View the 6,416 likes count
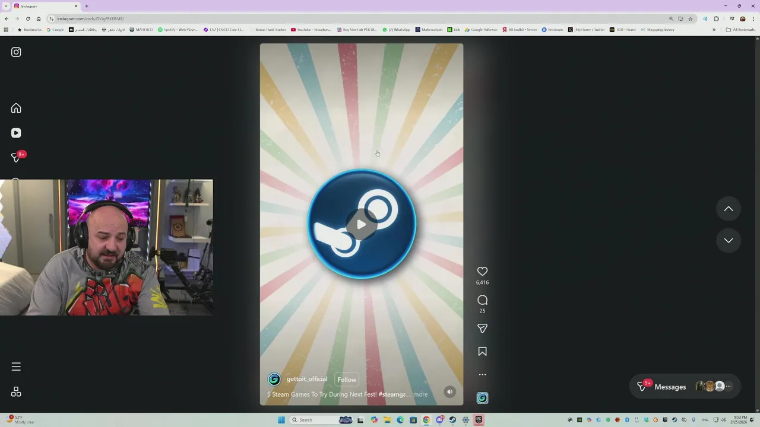Image resolution: width=760 pixels, height=427 pixels. point(482,283)
